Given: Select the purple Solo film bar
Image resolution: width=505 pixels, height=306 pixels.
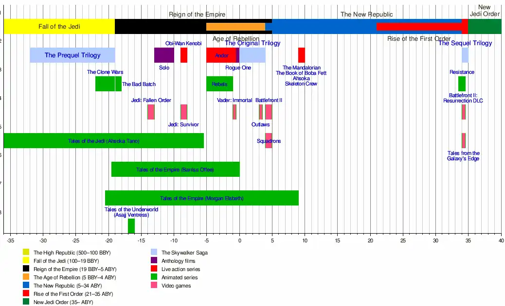Looking at the screenshot, I should click(164, 55).
